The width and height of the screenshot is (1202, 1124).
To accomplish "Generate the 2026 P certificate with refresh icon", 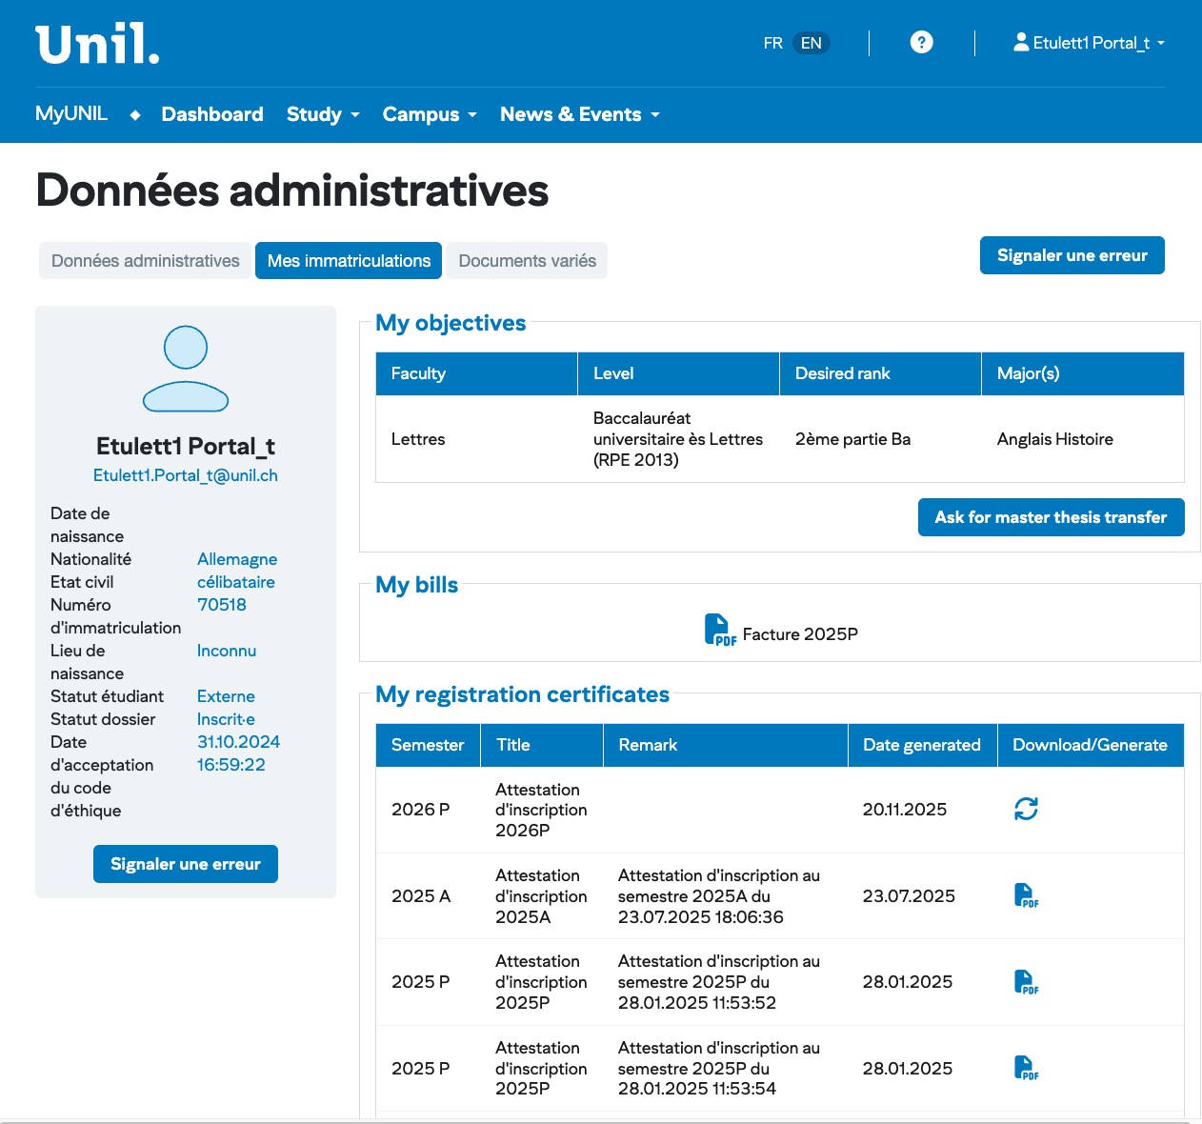I will tap(1026, 809).
